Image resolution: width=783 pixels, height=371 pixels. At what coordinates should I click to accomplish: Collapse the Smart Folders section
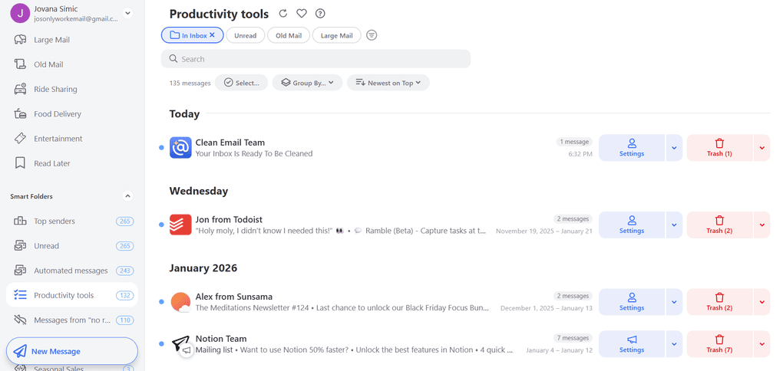click(128, 196)
